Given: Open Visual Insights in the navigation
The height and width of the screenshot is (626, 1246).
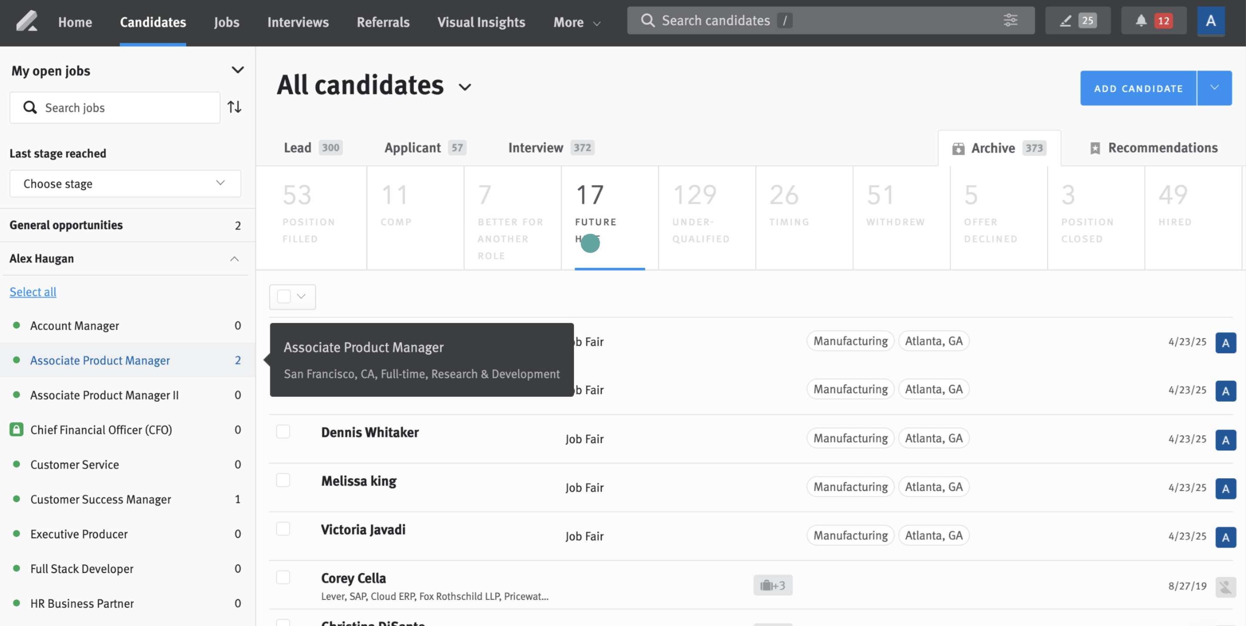Looking at the screenshot, I should (481, 22).
